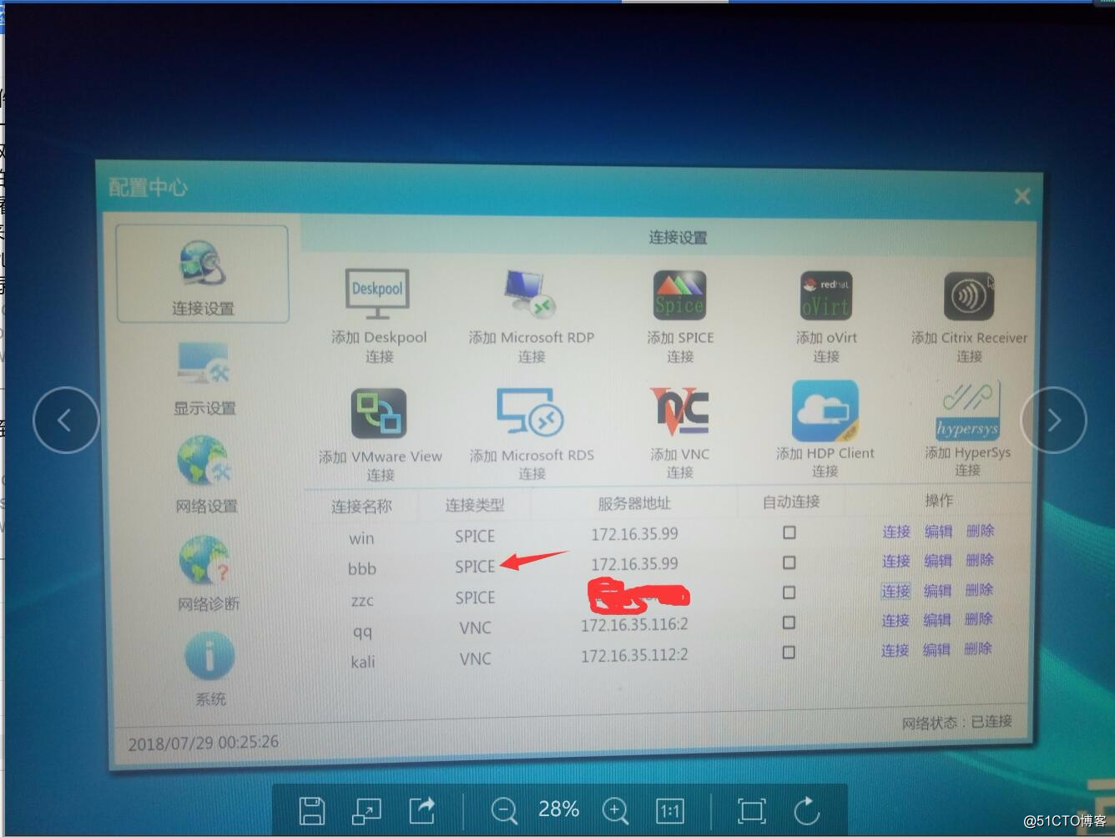Open the 连接设置 sidebar section

(x=203, y=274)
